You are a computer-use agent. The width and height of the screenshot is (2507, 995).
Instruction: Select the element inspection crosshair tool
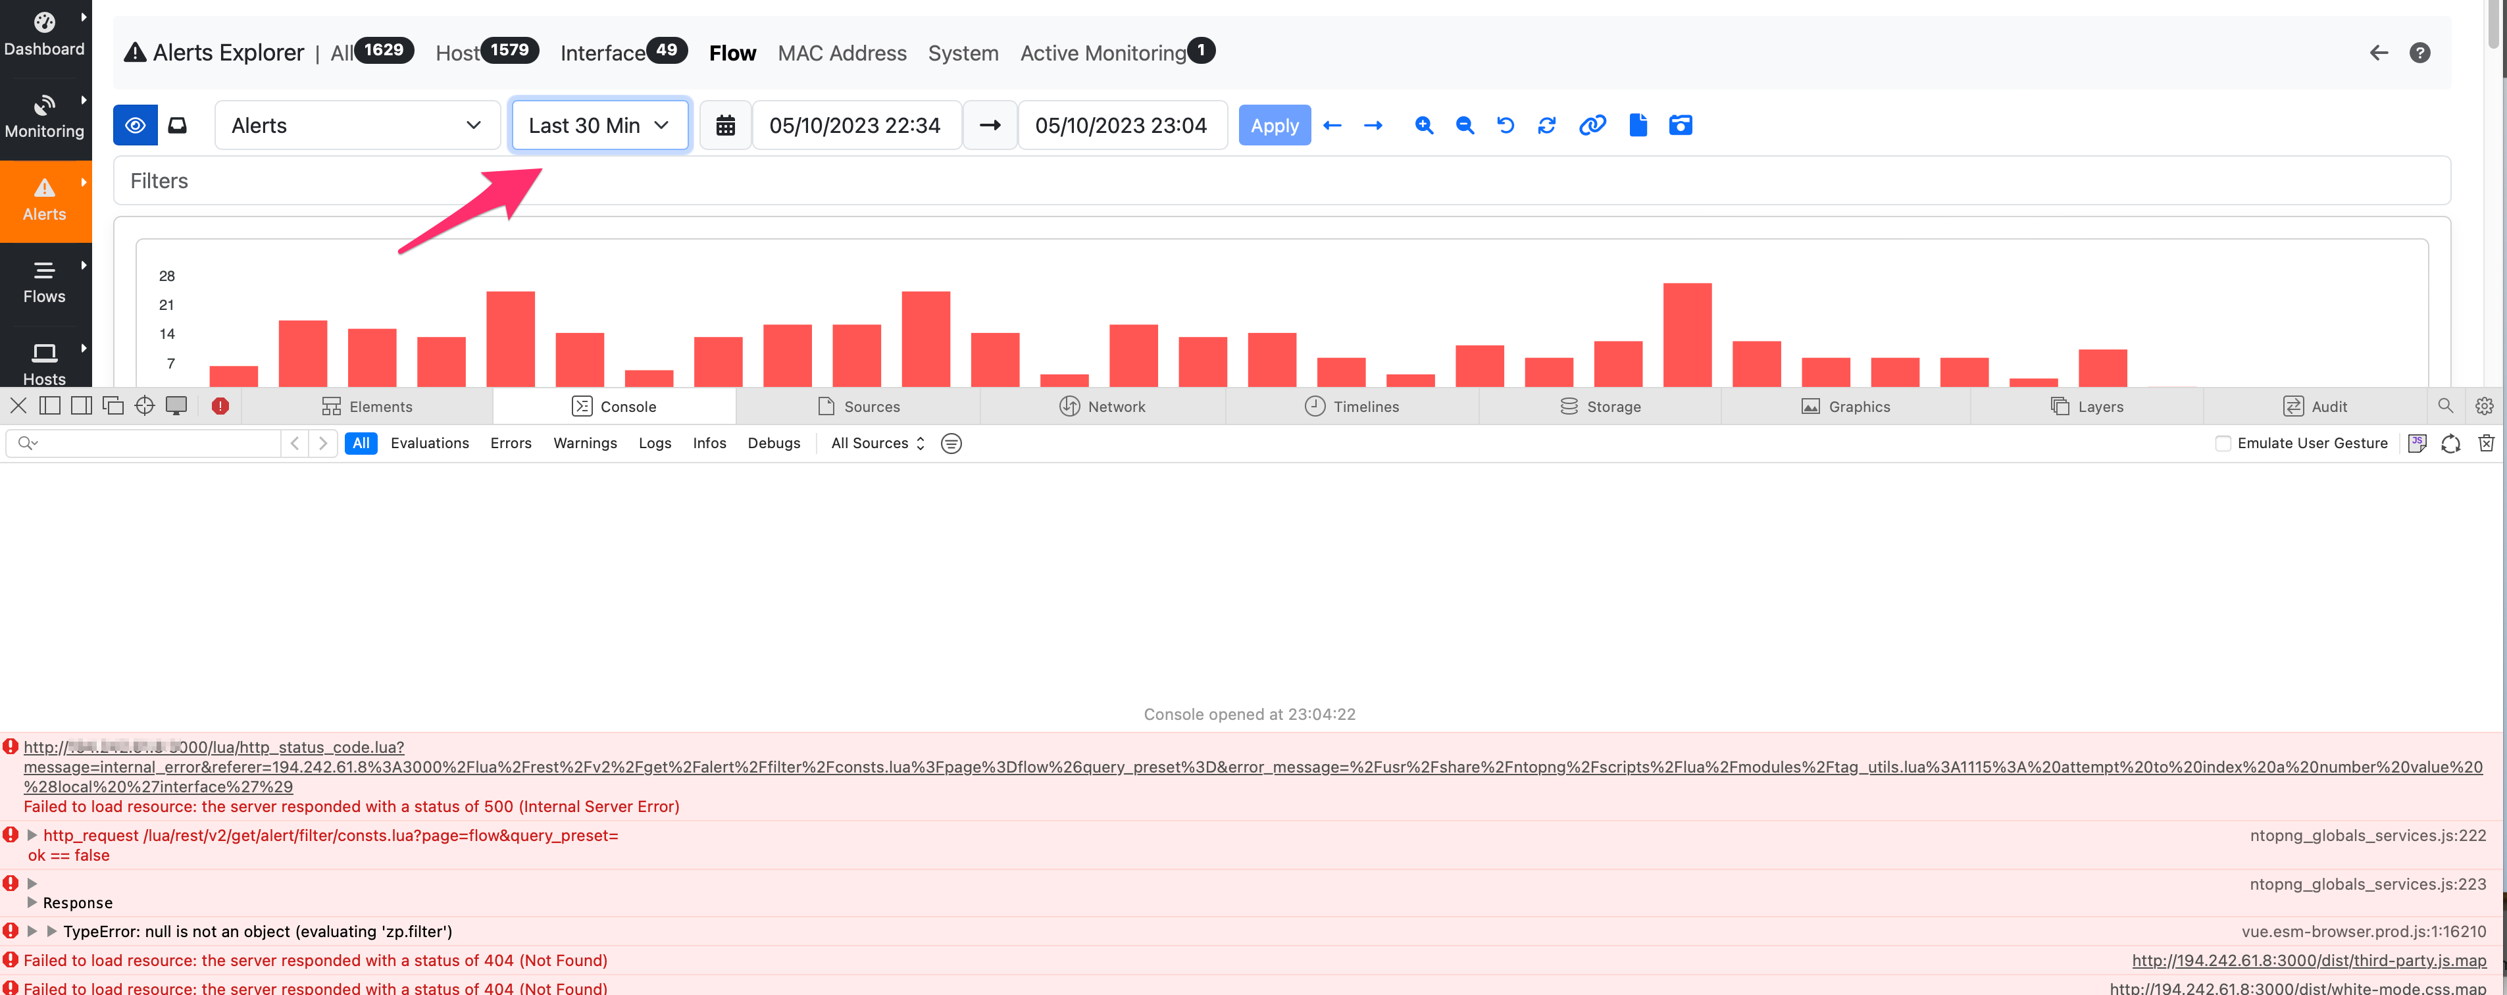[x=144, y=405]
